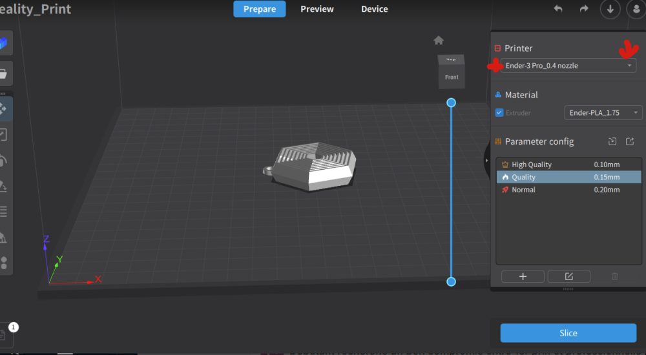The width and height of the screenshot is (646, 355).
Task: Open file with the folder icon
Action: pos(3,74)
